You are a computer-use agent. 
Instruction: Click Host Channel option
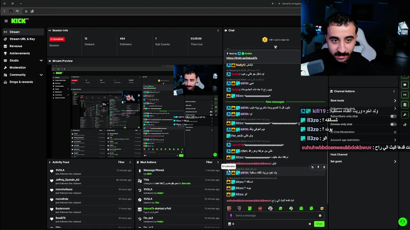339,155
